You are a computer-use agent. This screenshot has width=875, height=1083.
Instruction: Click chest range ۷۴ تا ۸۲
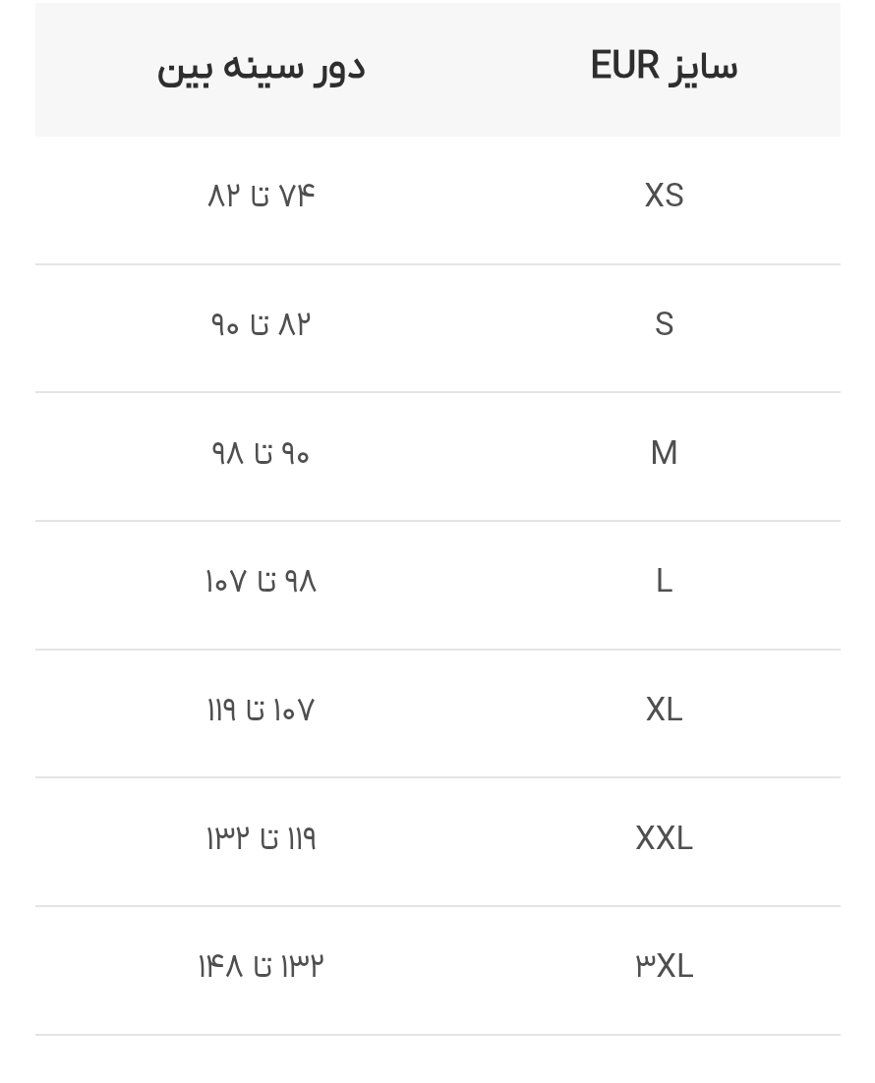(261, 196)
